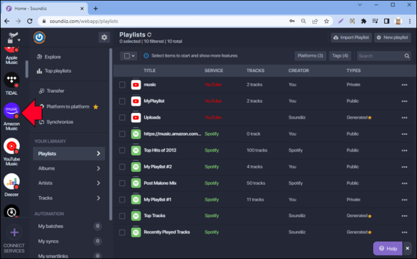Click the Connect Services plus icon
This screenshot has width=417, height=259.
(x=14, y=232)
